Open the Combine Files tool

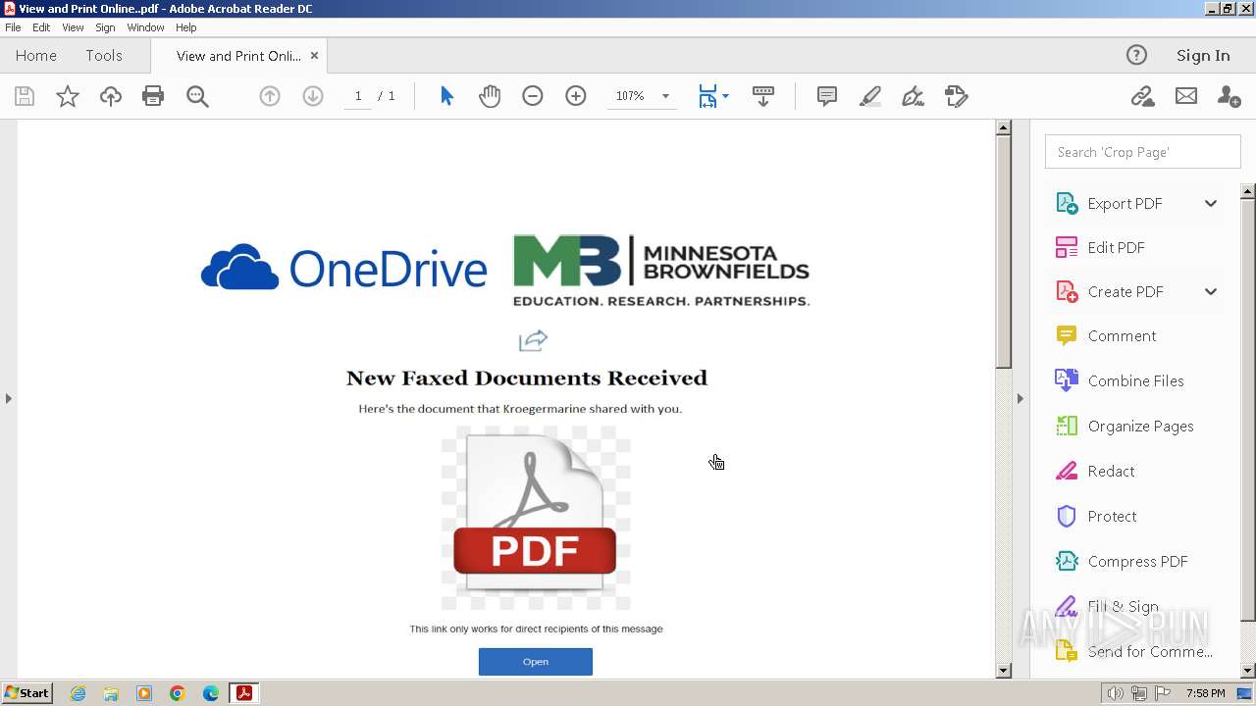1135,381
